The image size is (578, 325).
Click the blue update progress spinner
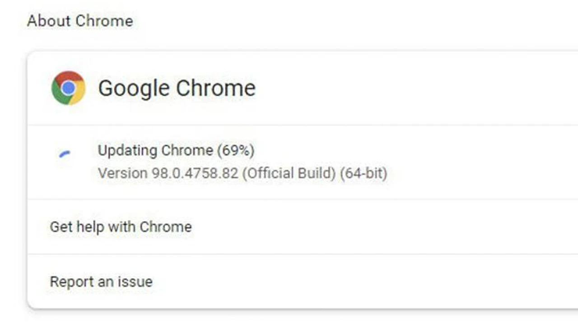(x=65, y=154)
